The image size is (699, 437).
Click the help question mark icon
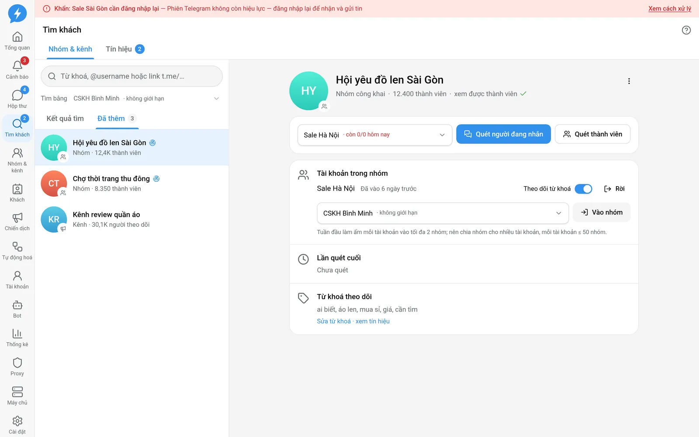pyautogui.click(x=686, y=30)
